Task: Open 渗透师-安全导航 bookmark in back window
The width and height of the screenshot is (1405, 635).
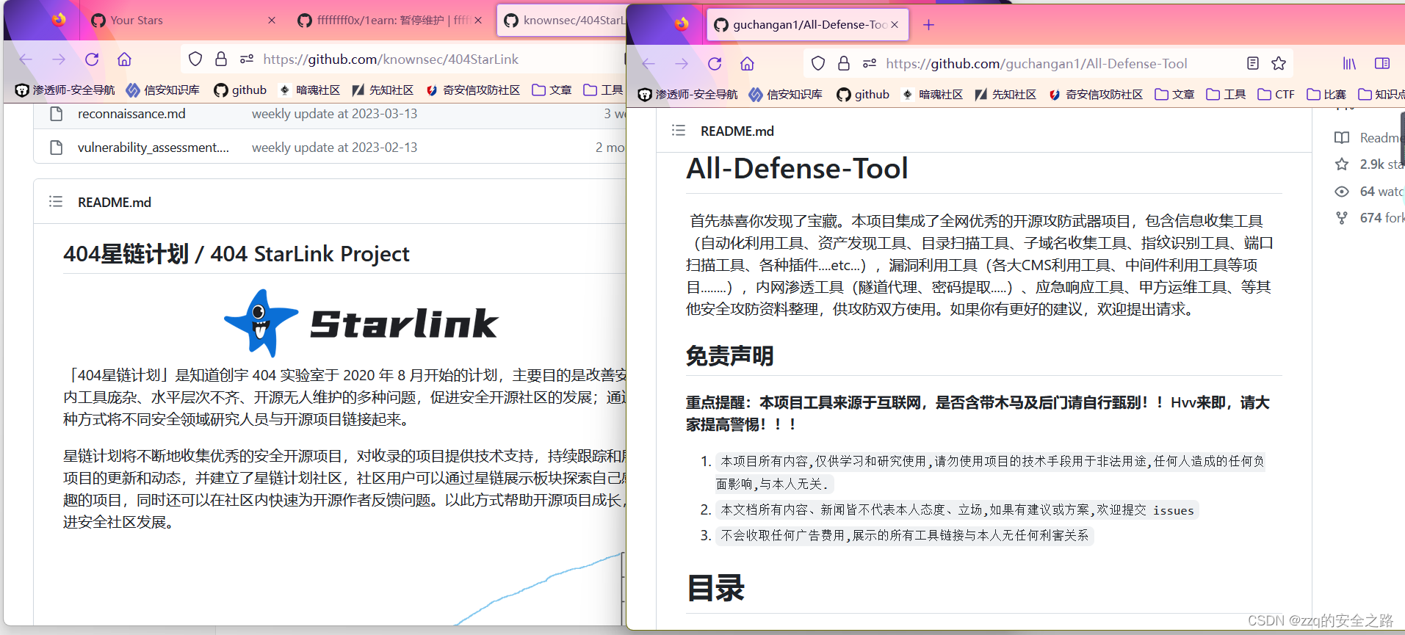Action: [x=65, y=90]
